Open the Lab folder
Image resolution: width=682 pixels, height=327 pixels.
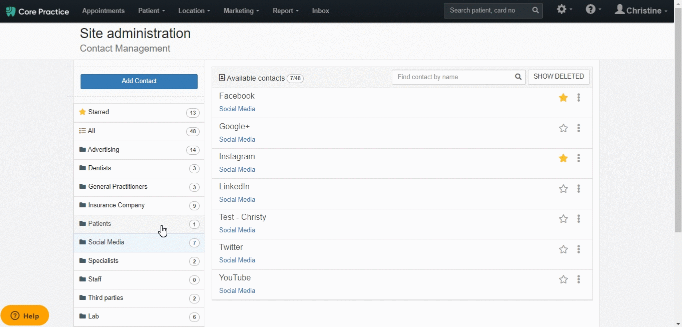pos(139,317)
